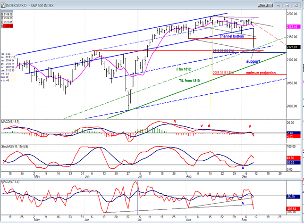The height and width of the screenshot is (223, 304).
Task: Click the chart title INDEX:$SPX,D S&P 500 INDEX
Action: pyautogui.click(x=30, y=6)
